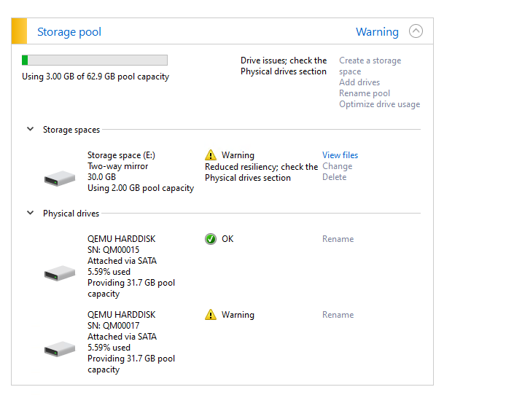Click the yellow pool status color bar
Screen dimensions: 506x395
19,31
